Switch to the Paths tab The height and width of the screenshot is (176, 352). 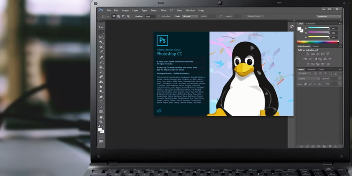[321, 69]
